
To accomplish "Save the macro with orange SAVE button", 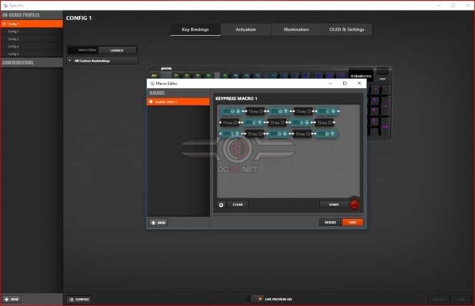I will 353,223.
